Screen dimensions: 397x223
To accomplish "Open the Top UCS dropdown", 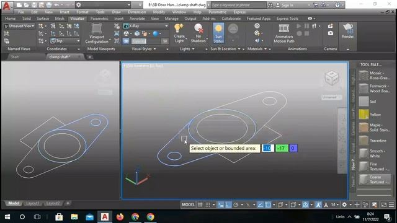I will click(65, 41).
